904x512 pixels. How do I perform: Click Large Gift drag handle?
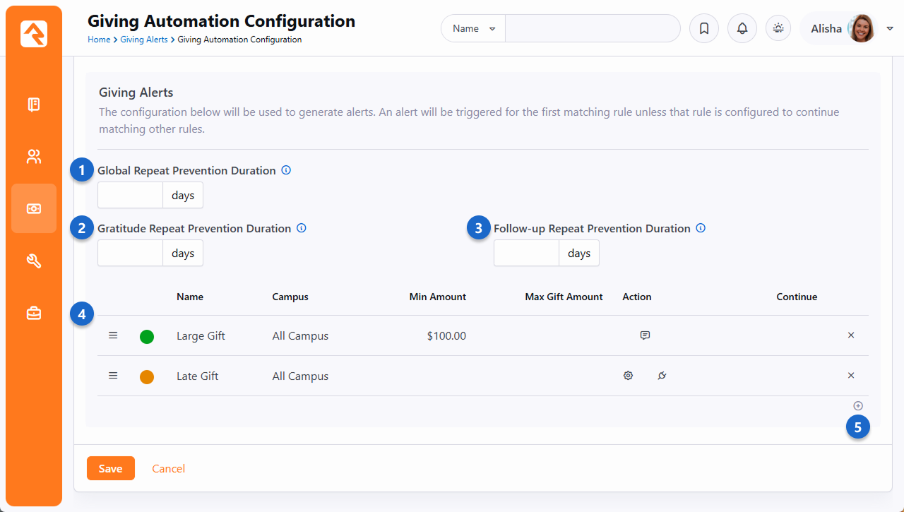coord(113,335)
